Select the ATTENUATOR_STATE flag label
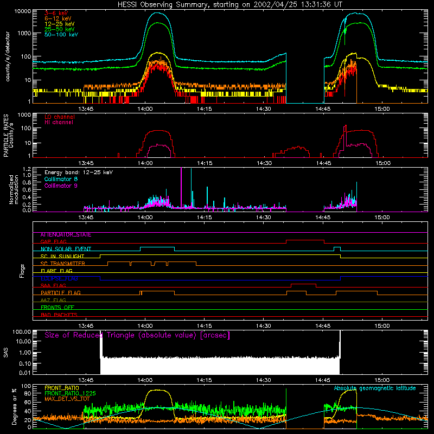 pyautogui.click(x=66, y=235)
